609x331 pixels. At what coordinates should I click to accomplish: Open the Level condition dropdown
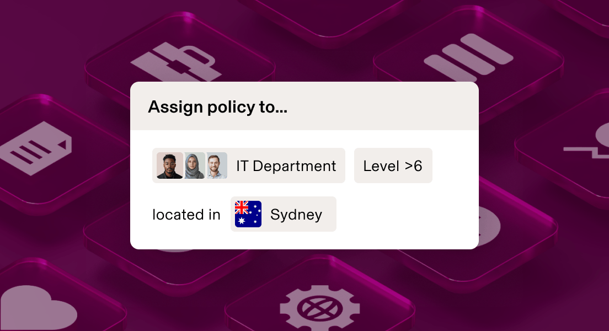393,165
